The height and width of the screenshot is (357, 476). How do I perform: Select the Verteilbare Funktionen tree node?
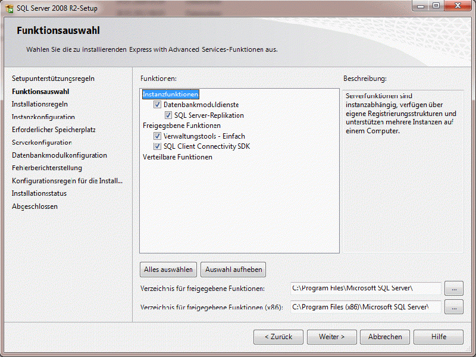pos(177,157)
